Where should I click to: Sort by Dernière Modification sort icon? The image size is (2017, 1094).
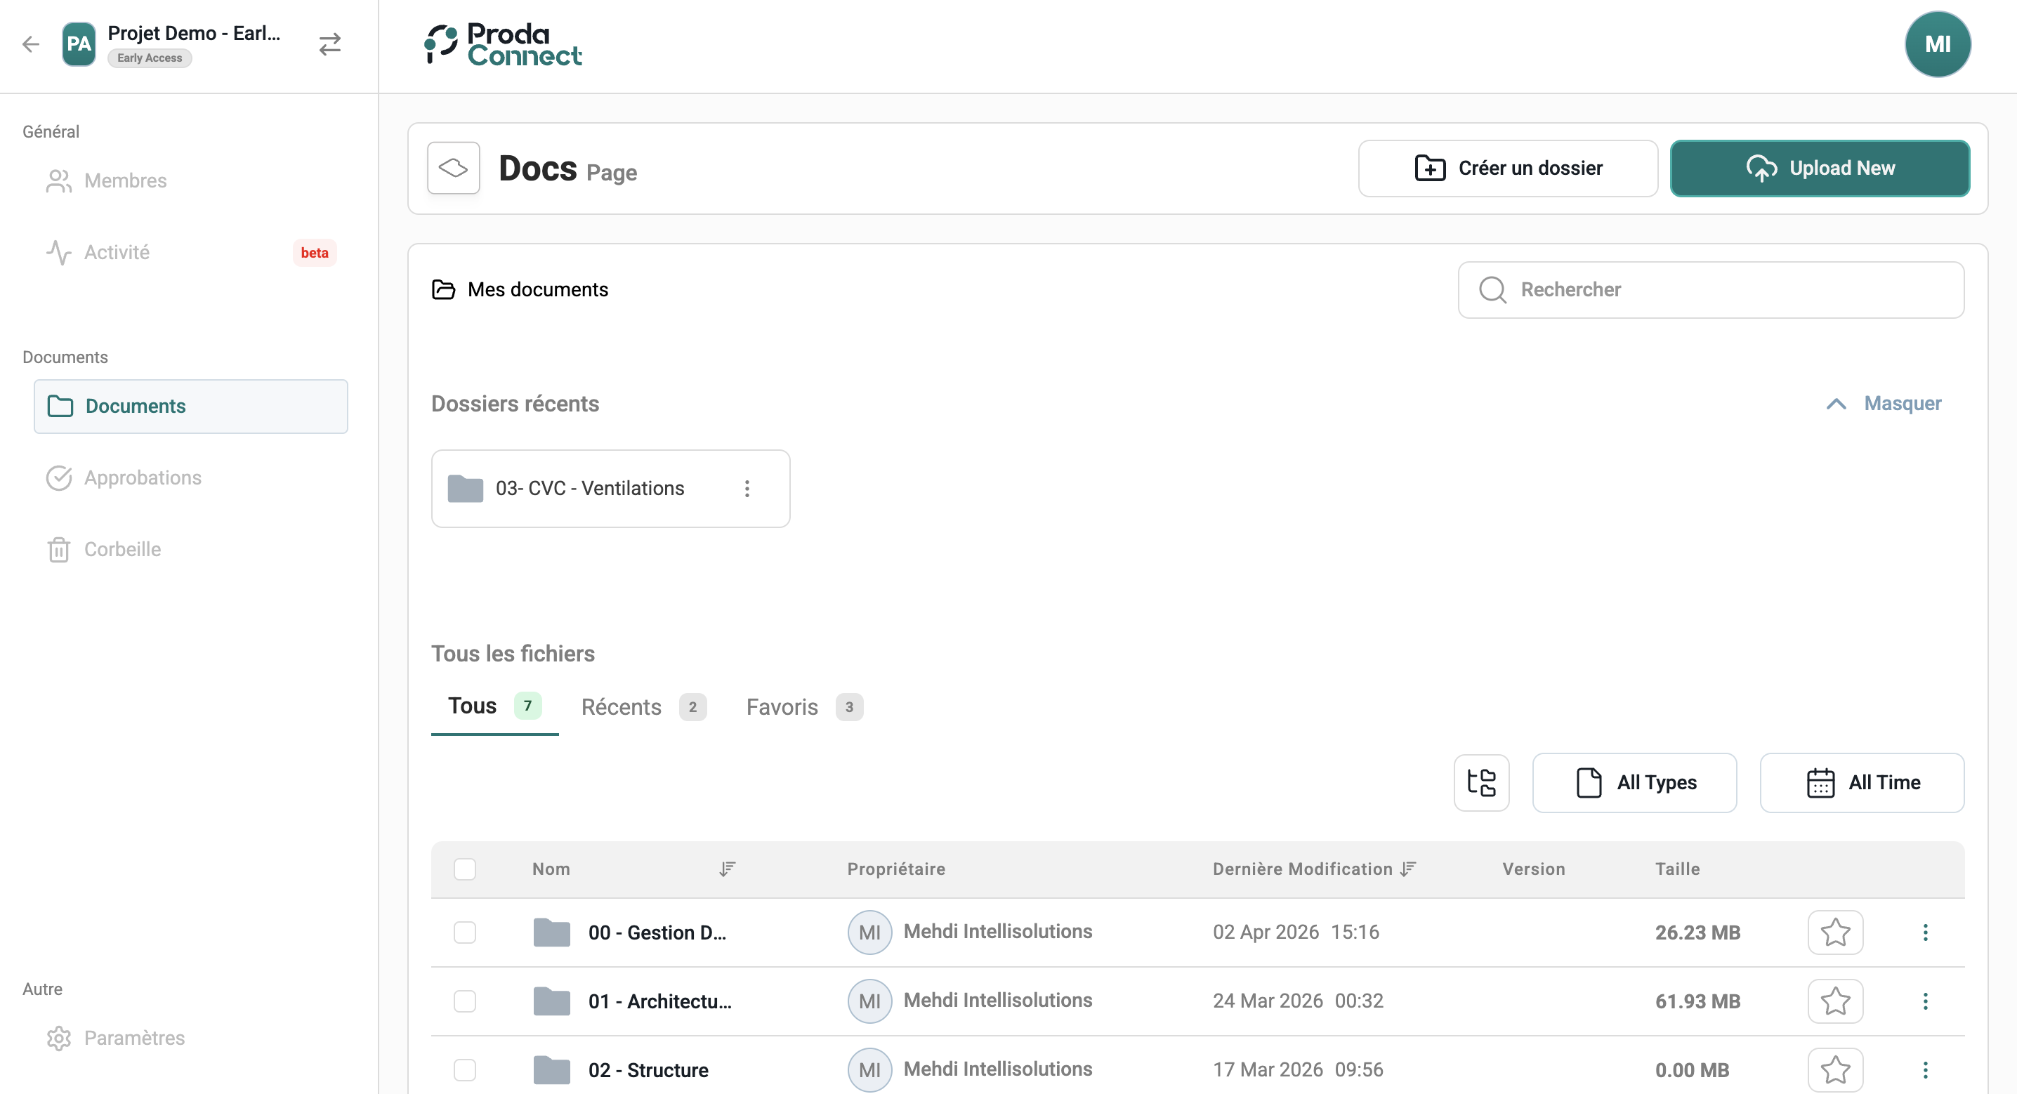1409,869
